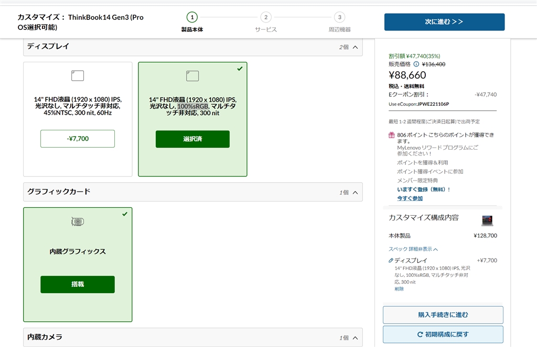Collapse the グラフィックカード section
This screenshot has height=347, width=537.
click(x=356, y=193)
